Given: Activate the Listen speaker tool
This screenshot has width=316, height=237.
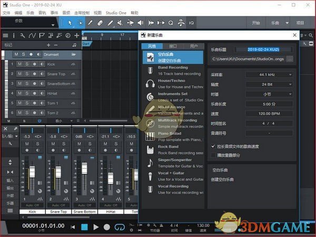Looking at the screenshot, I should tap(141, 23).
